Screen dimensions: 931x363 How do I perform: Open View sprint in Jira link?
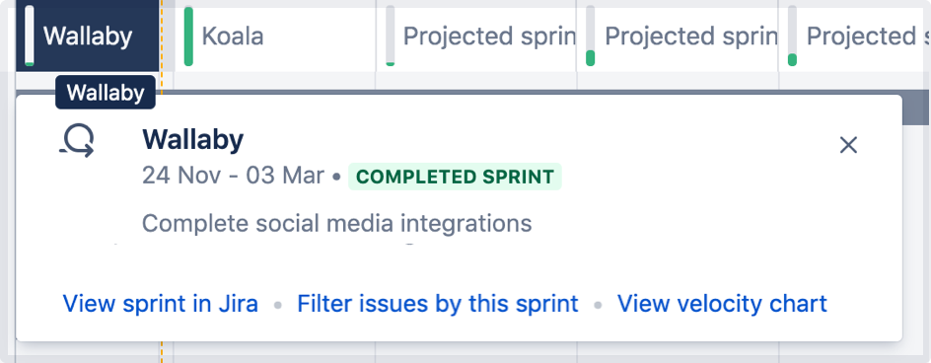[161, 304]
